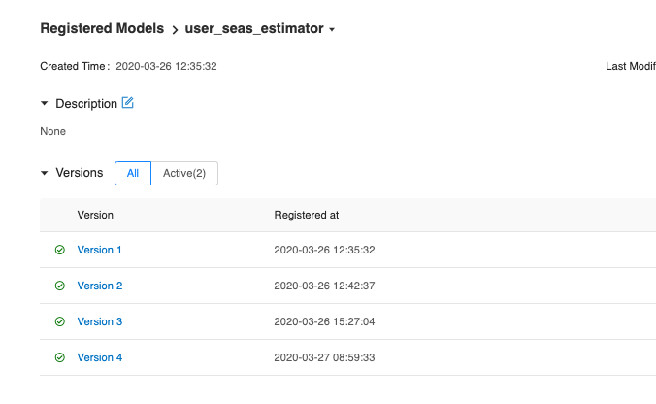Switch to the Active(2) versions tab
Screen dimensions: 656x404
184,173
